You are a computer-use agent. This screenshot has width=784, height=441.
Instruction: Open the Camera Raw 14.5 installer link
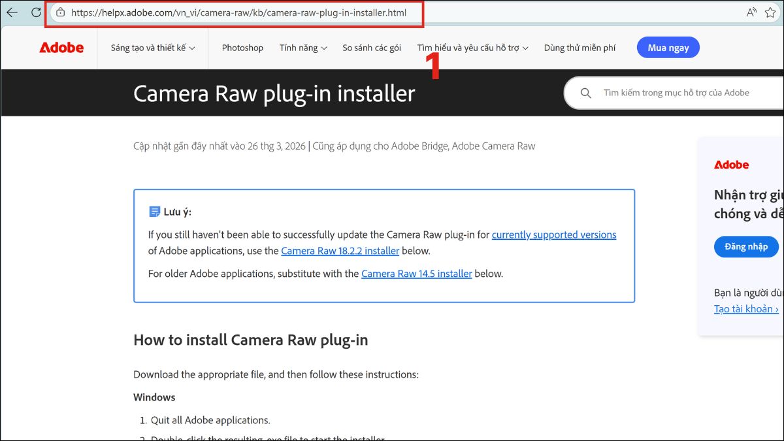[x=417, y=274]
